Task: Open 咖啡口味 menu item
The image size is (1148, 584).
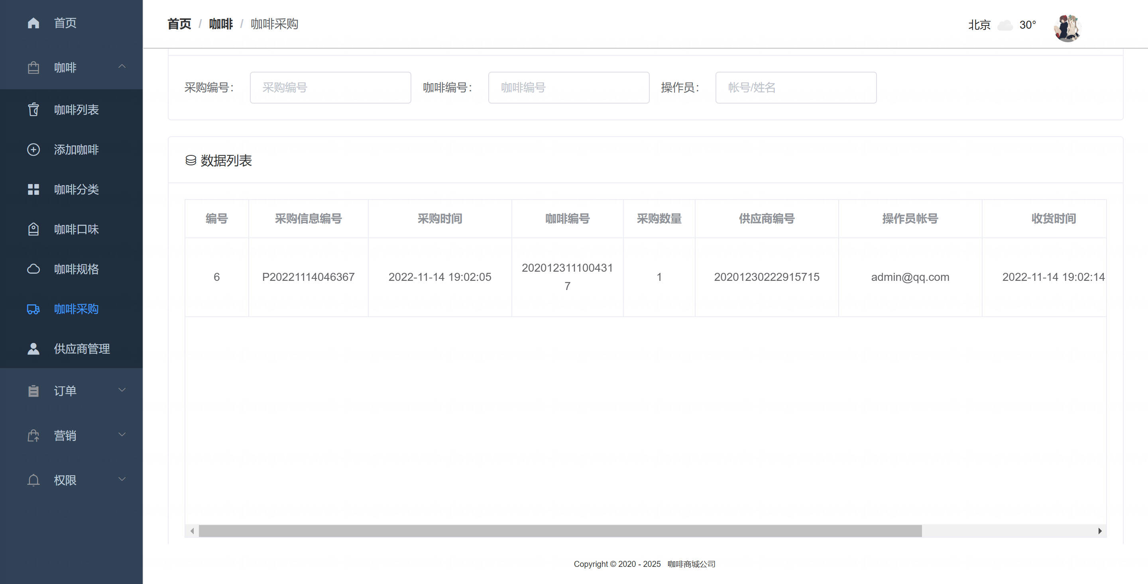Action: pyautogui.click(x=71, y=229)
